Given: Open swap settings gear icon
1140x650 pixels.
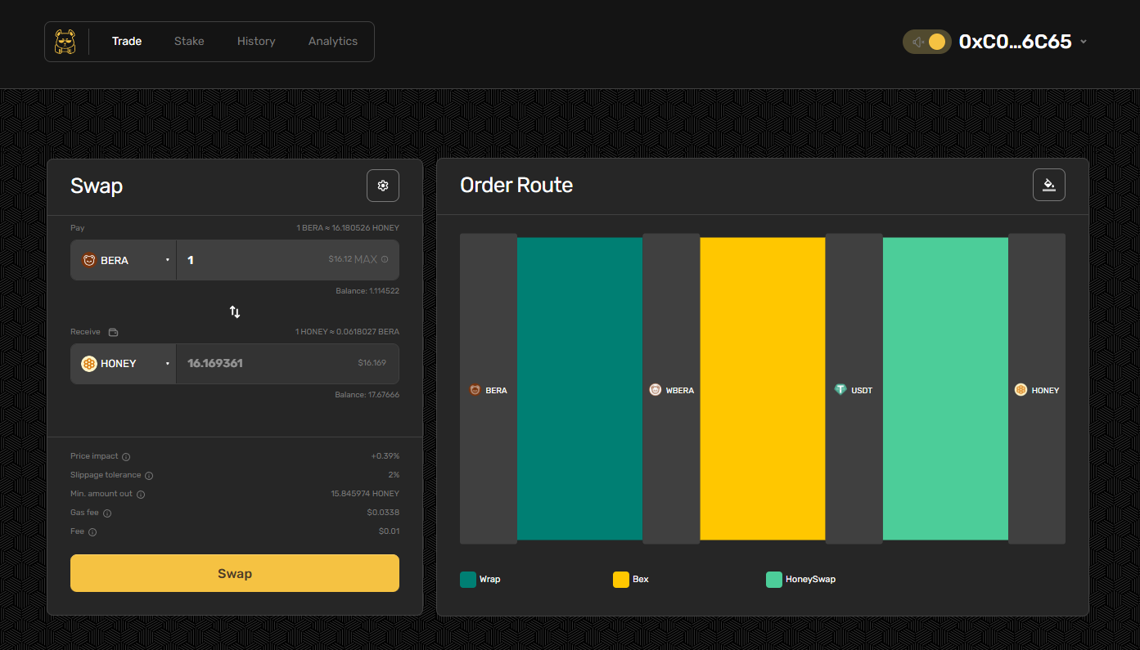Looking at the screenshot, I should (x=382, y=186).
